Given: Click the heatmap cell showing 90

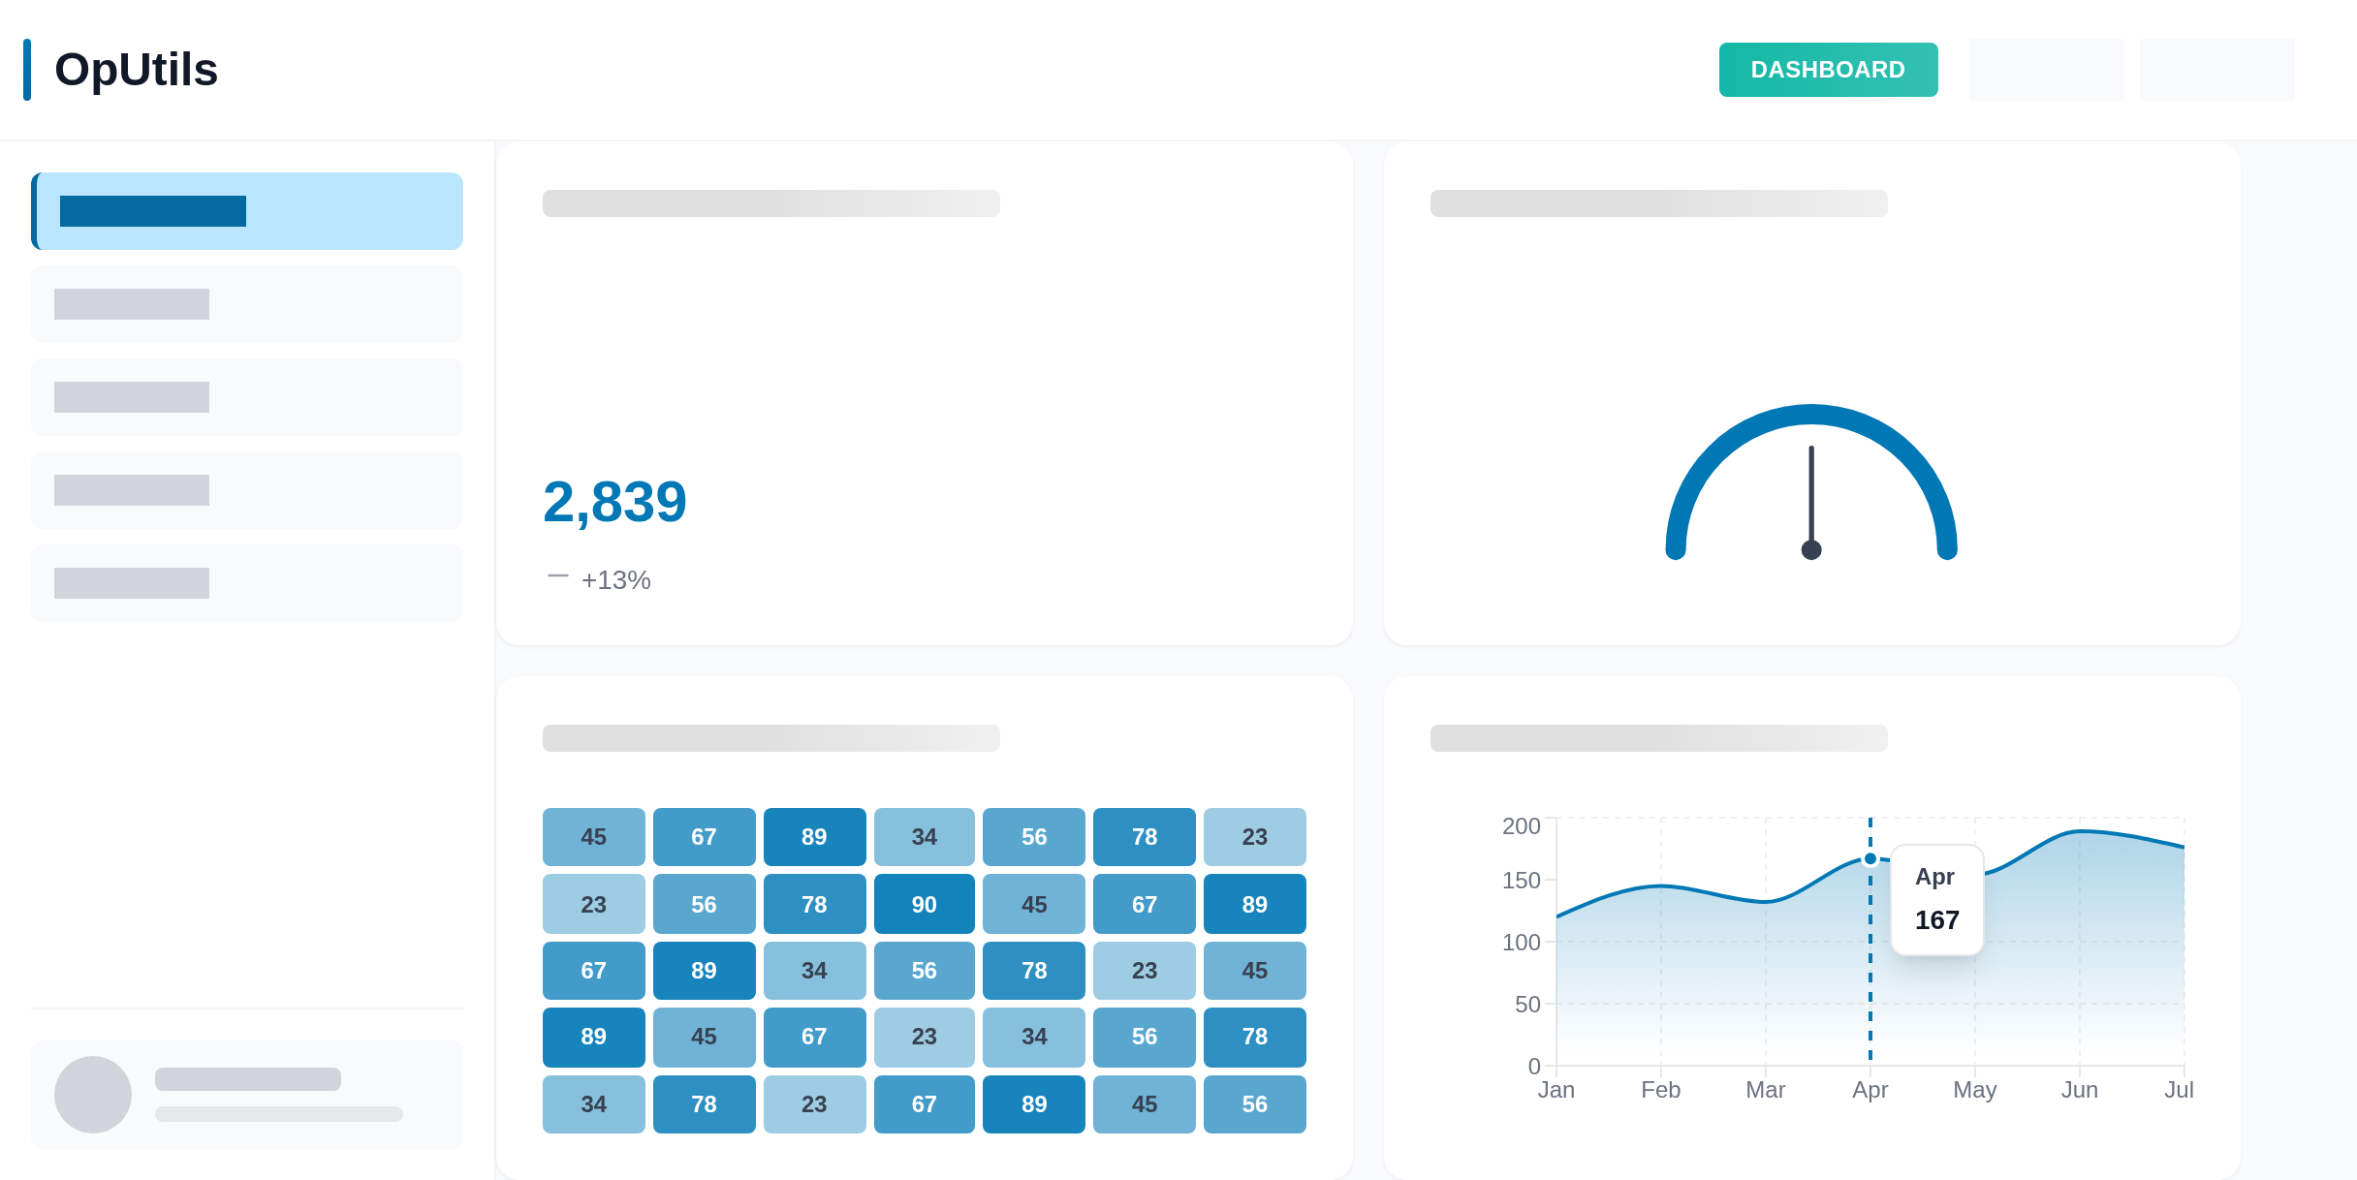Looking at the screenshot, I should coord(924,904).
